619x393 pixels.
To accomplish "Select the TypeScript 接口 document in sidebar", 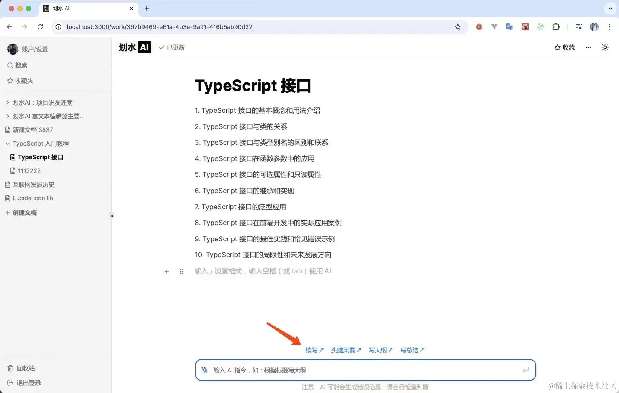I will click(x=37, y=157).
